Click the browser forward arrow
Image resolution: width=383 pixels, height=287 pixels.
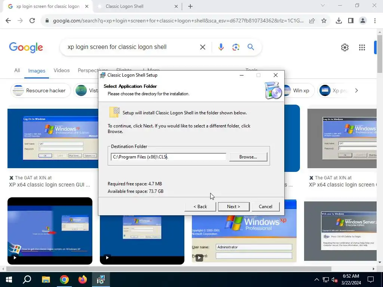tap(20, 21)
